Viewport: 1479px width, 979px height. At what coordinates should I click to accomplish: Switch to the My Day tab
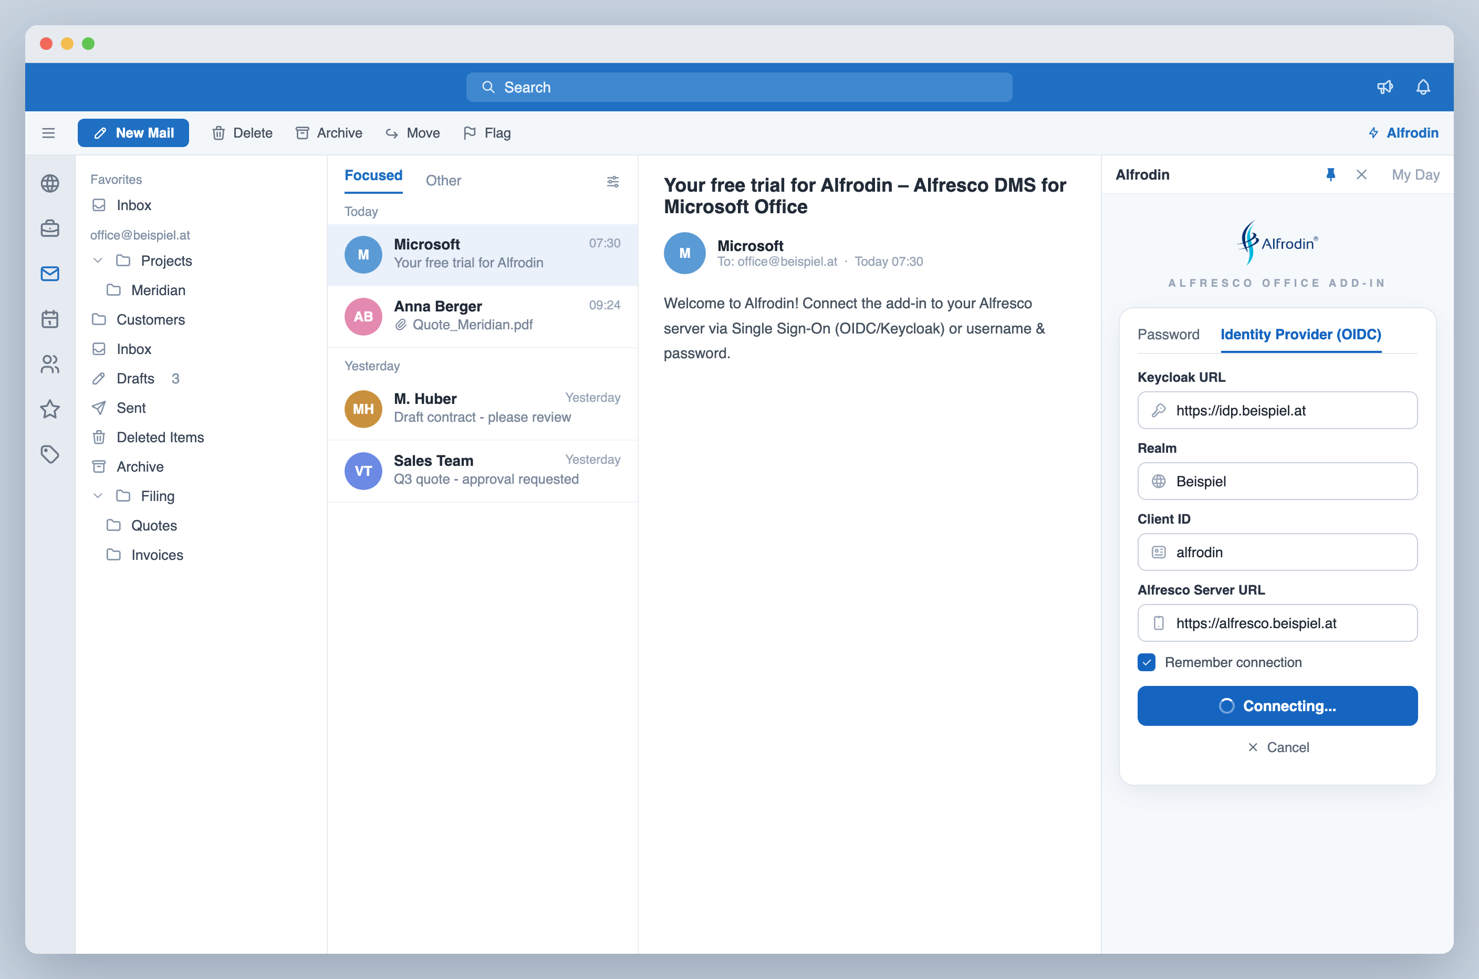point(1415,175)
